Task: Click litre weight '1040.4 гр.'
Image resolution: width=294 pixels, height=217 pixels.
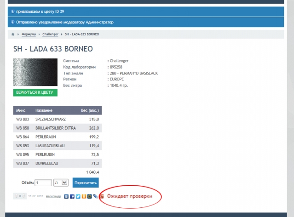Action: (x=119, y=85)
